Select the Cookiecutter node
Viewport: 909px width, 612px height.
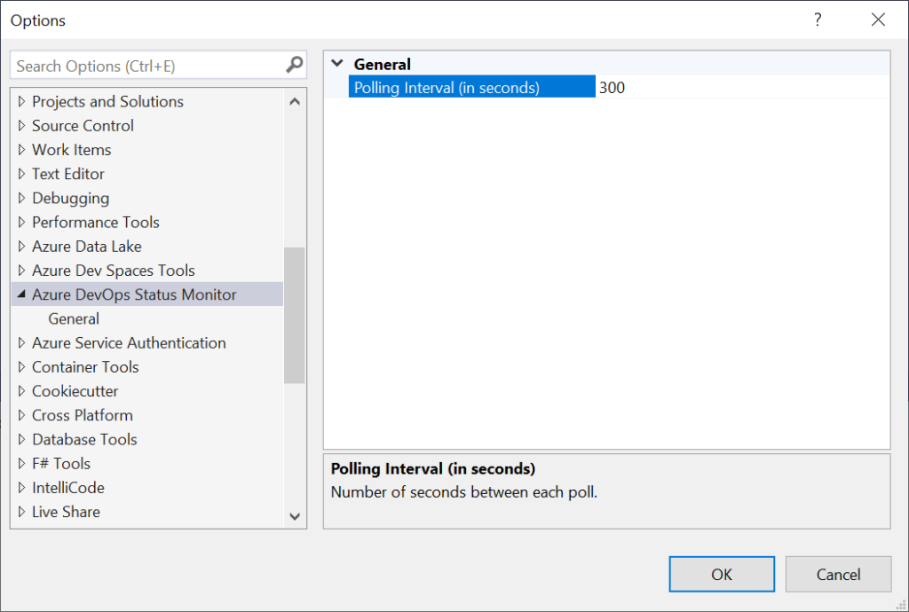coord(75,390)
